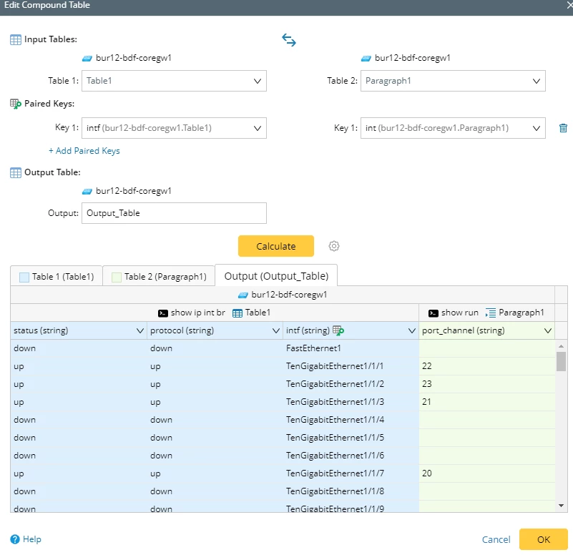Click scrollbar up arrow in results table
This screenshot has width=573, height=555.
561,346
